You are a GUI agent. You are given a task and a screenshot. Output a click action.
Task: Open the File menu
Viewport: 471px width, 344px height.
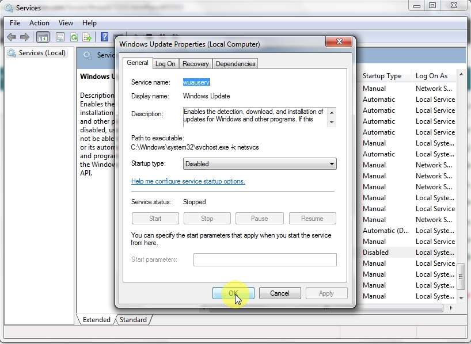pos(15,23)
